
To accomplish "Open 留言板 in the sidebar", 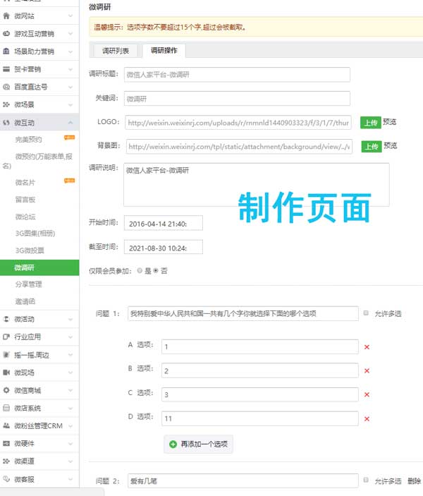I will (x=25, y=200).
